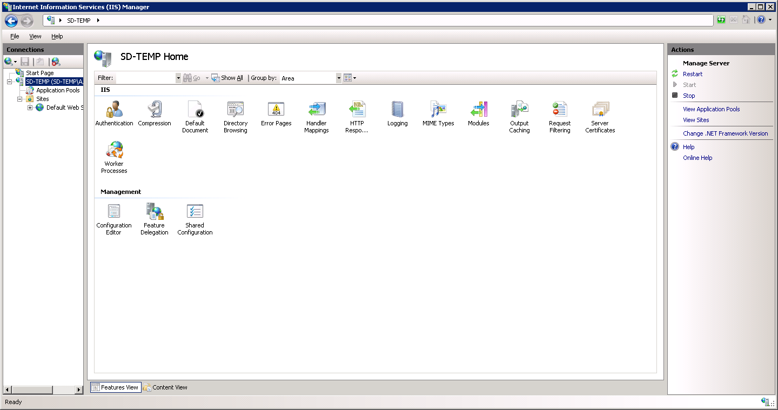Select Application Pools in Connections tree
The height and width of the screenshot is (410, 778).
point(58,91)
